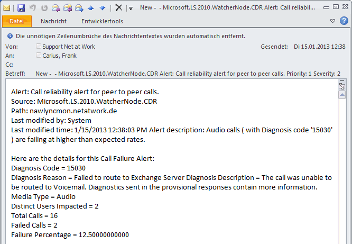Screen dimensions: 352x244
Task: Click the Forward envelope icon
Action: click(79, 8)
